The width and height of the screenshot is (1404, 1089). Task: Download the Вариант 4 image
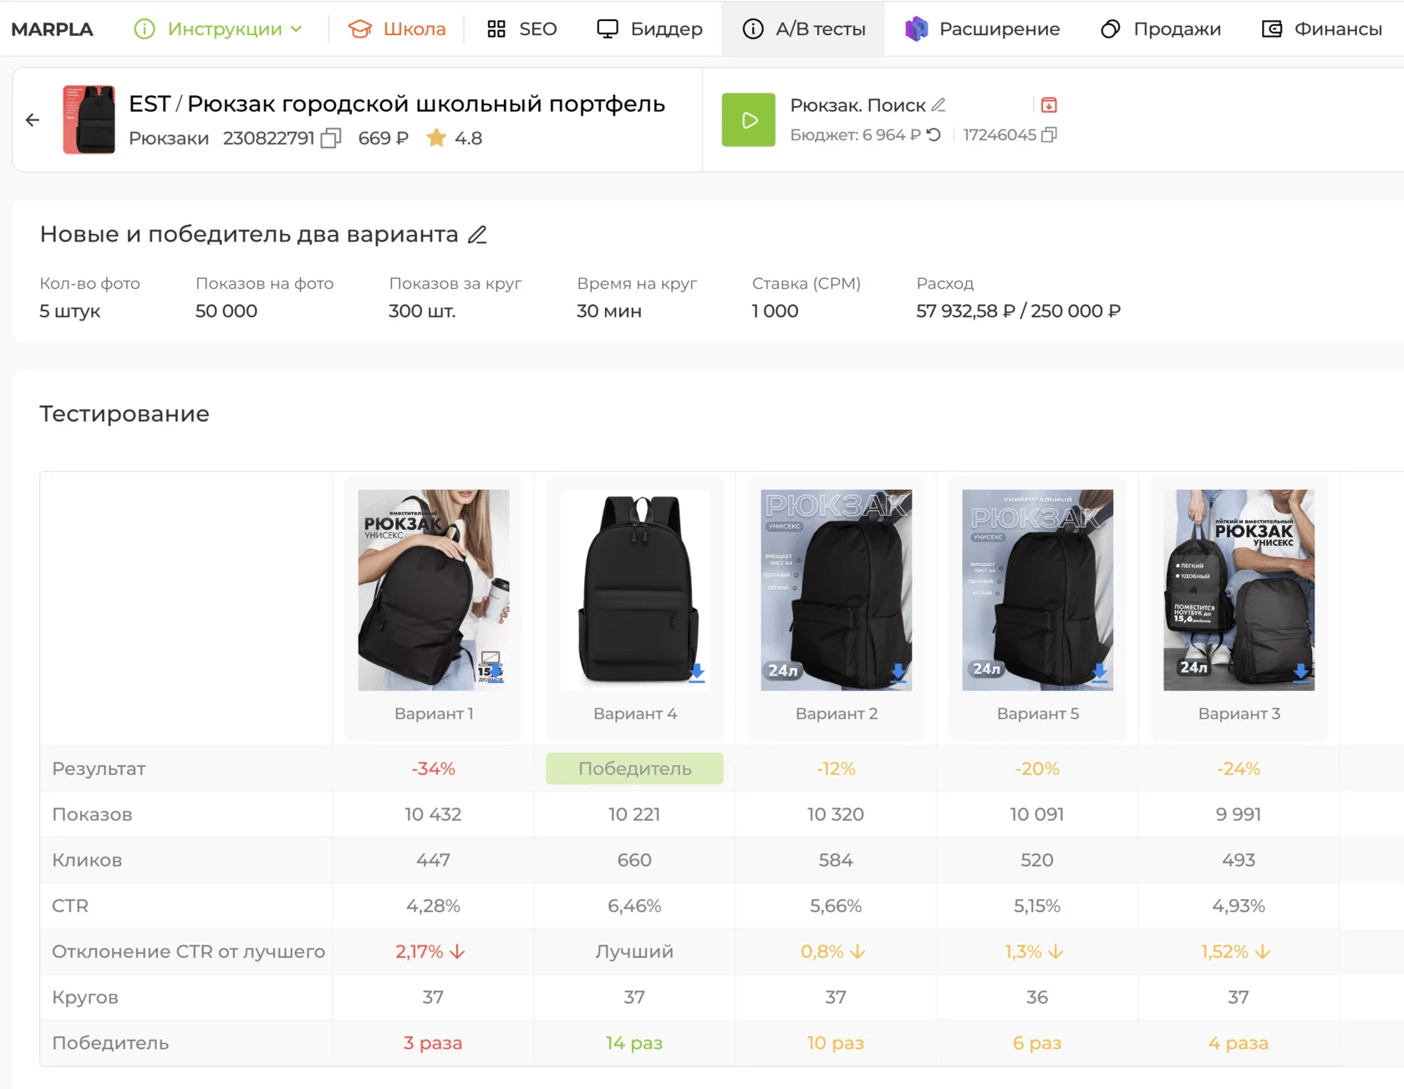coord(697,673)
